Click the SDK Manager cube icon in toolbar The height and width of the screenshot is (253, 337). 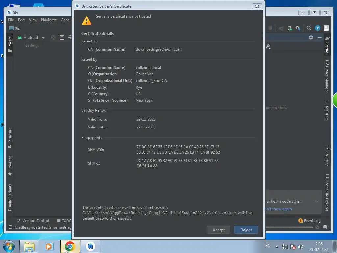tap(298, 28)
